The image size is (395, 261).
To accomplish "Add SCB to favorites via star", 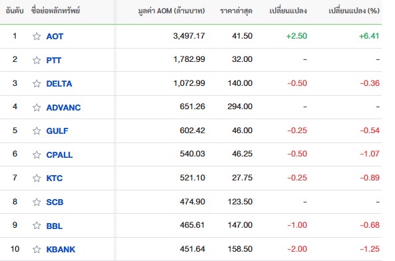I will pos(37,202).
